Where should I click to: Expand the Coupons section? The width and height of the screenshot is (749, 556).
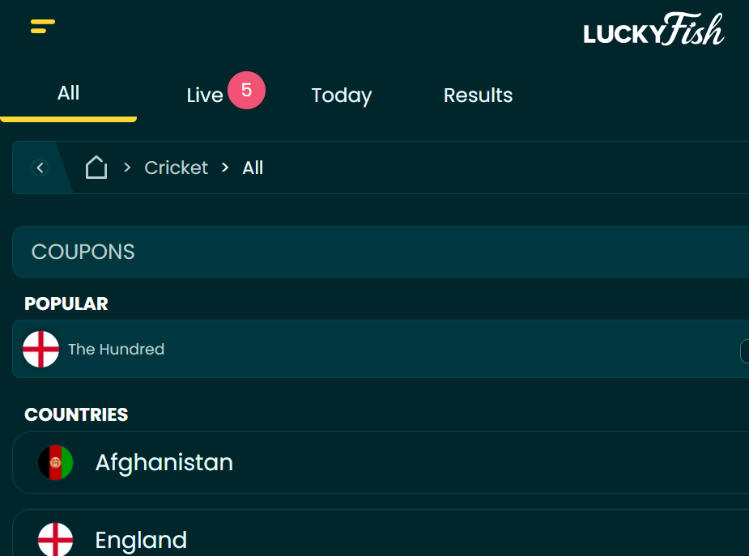tap(381, 252)
